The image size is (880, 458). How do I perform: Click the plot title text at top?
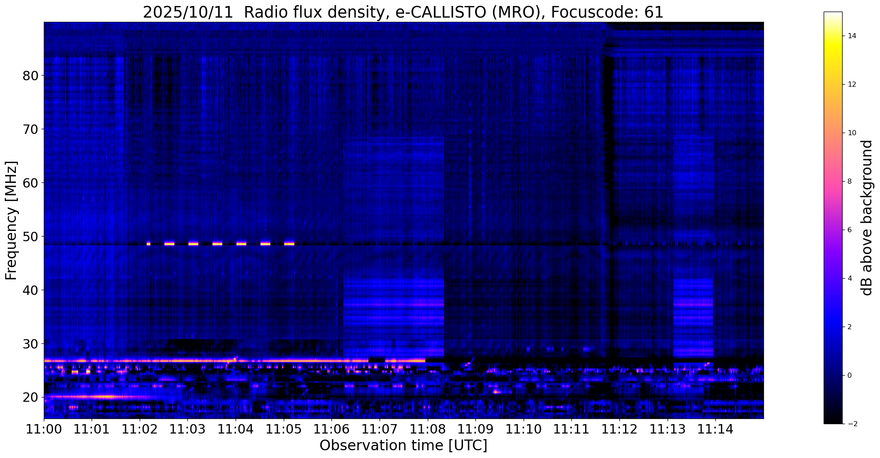pos(403,12)
